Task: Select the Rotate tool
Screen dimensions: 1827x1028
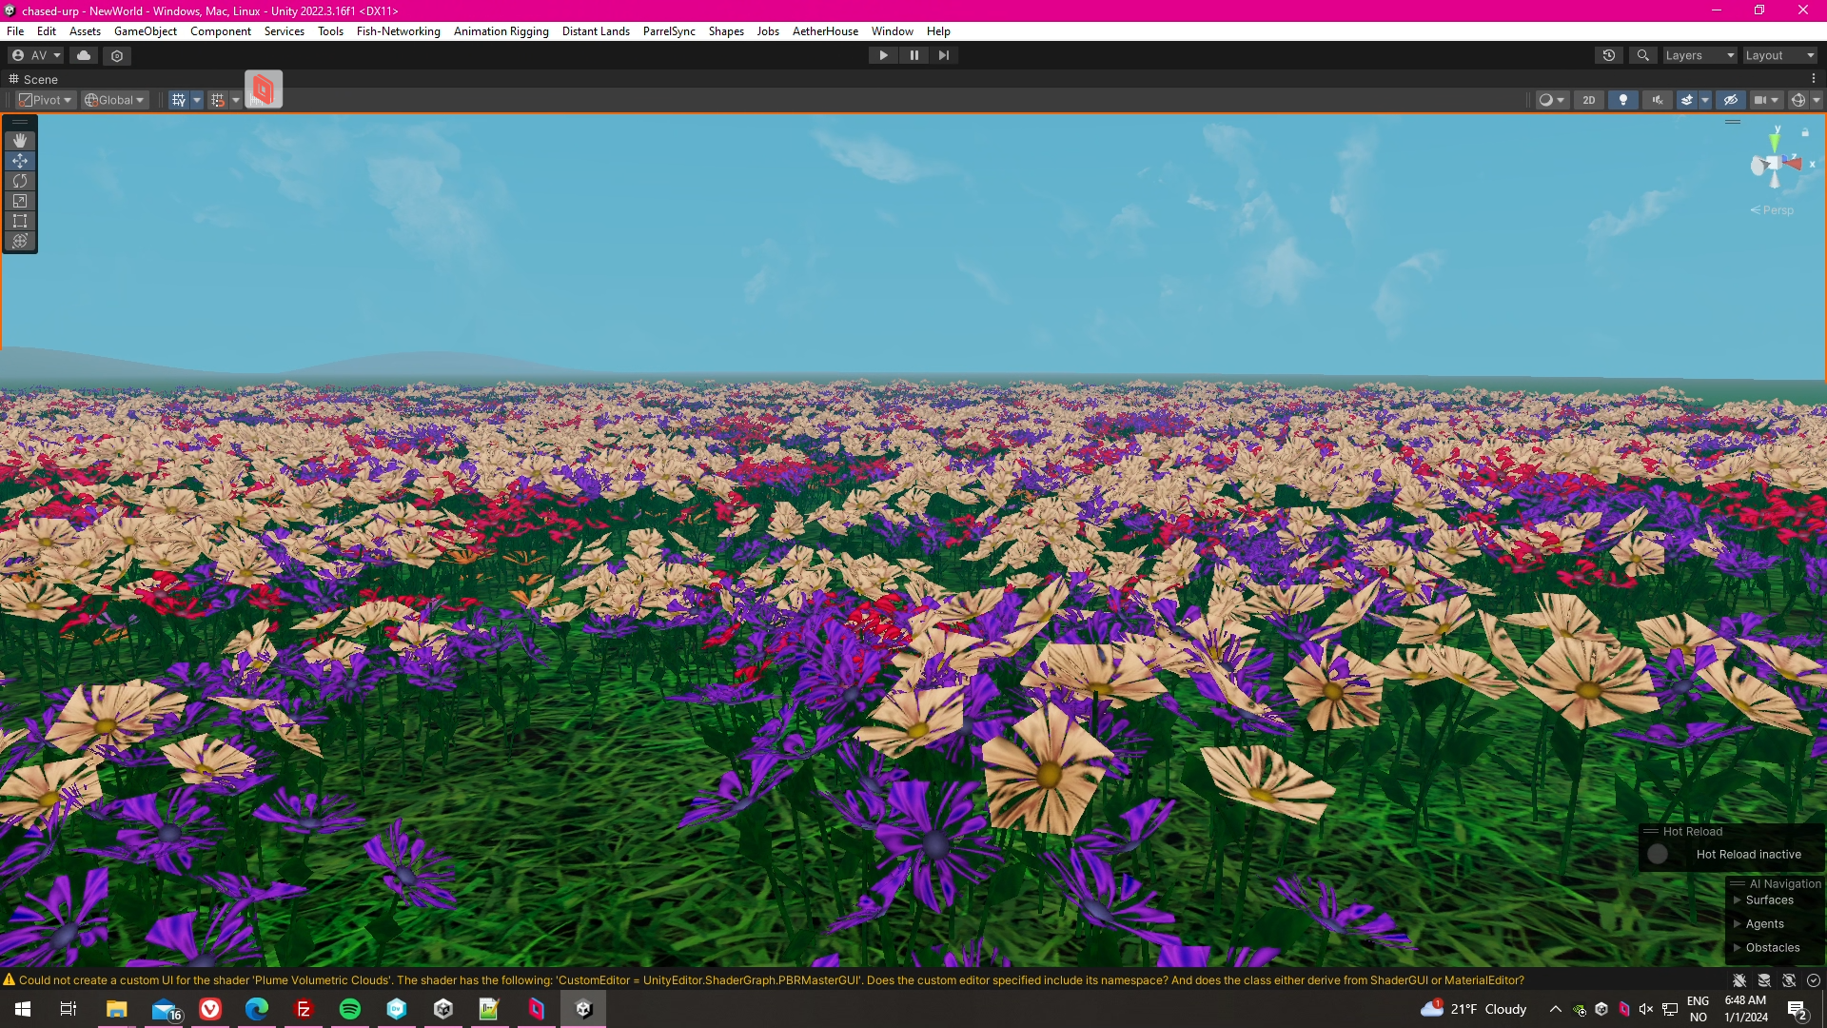Action: [x=20, y=181]
